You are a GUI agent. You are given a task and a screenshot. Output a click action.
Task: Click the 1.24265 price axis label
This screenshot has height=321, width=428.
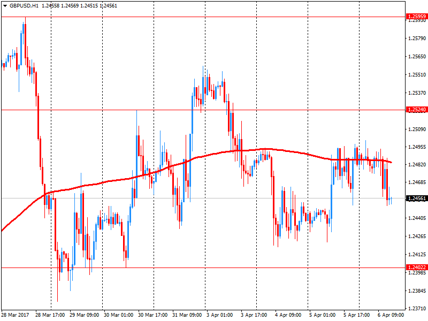(x=417, y=236)
